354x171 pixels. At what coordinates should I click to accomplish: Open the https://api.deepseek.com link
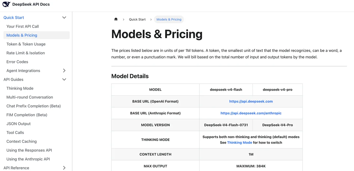click(251, 101)
